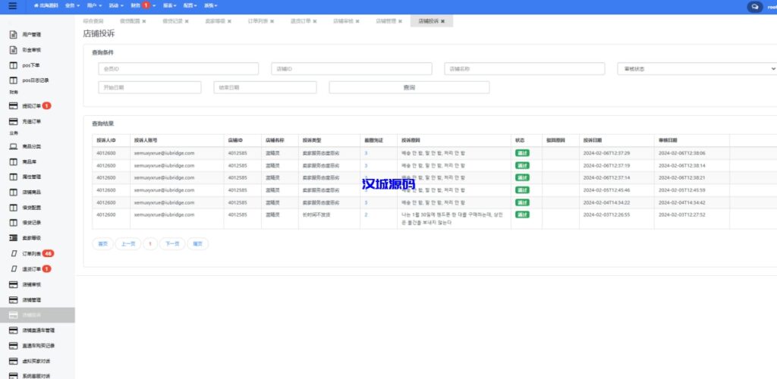Click the 订单列表 icon in sidebar

[x=13, y=253]
